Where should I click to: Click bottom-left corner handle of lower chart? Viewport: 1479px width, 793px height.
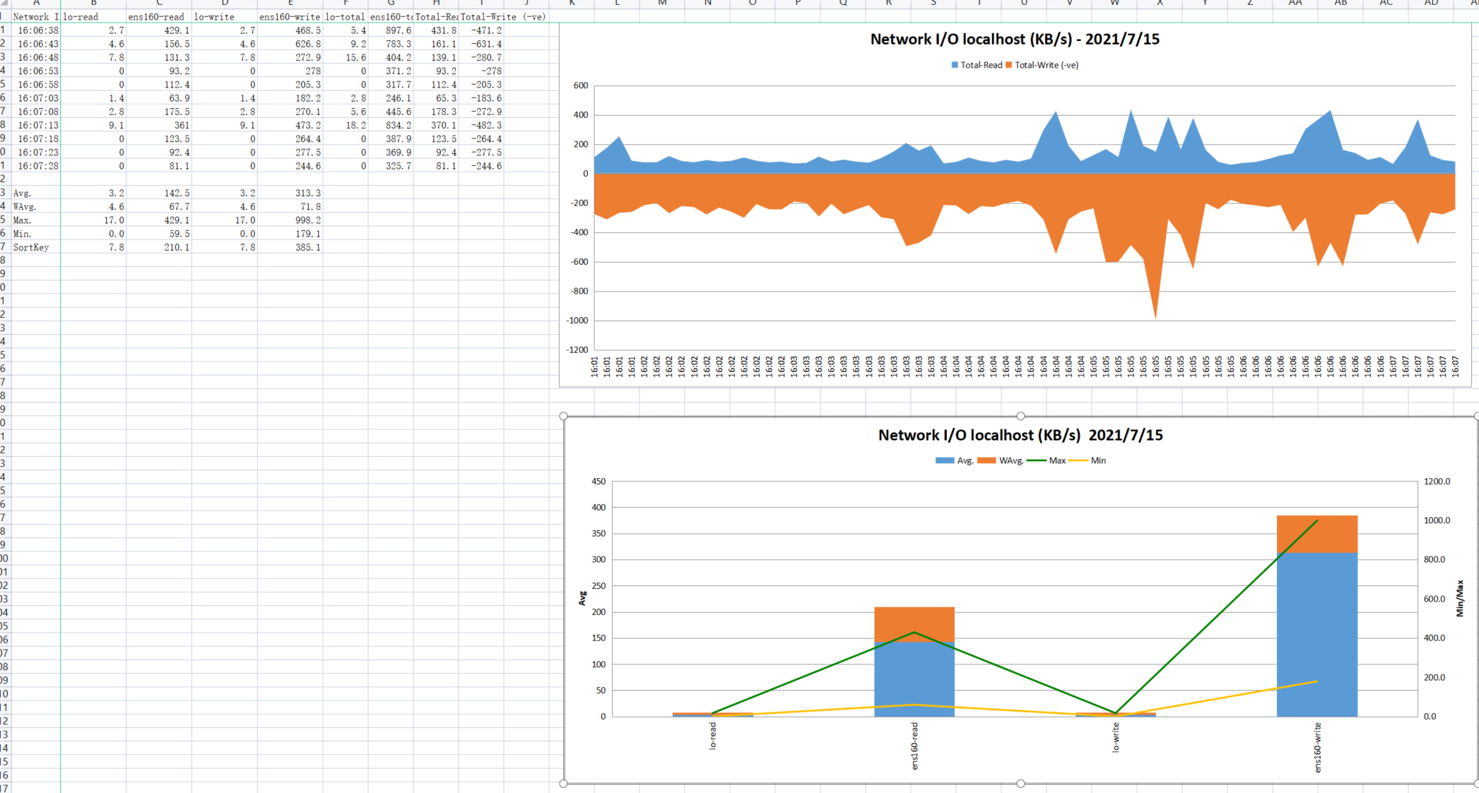pyautogui.click(x=563, y=783)
